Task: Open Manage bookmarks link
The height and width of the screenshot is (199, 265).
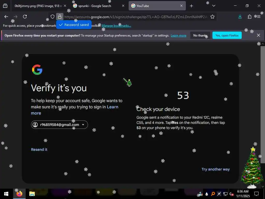Action: [116, 26]
